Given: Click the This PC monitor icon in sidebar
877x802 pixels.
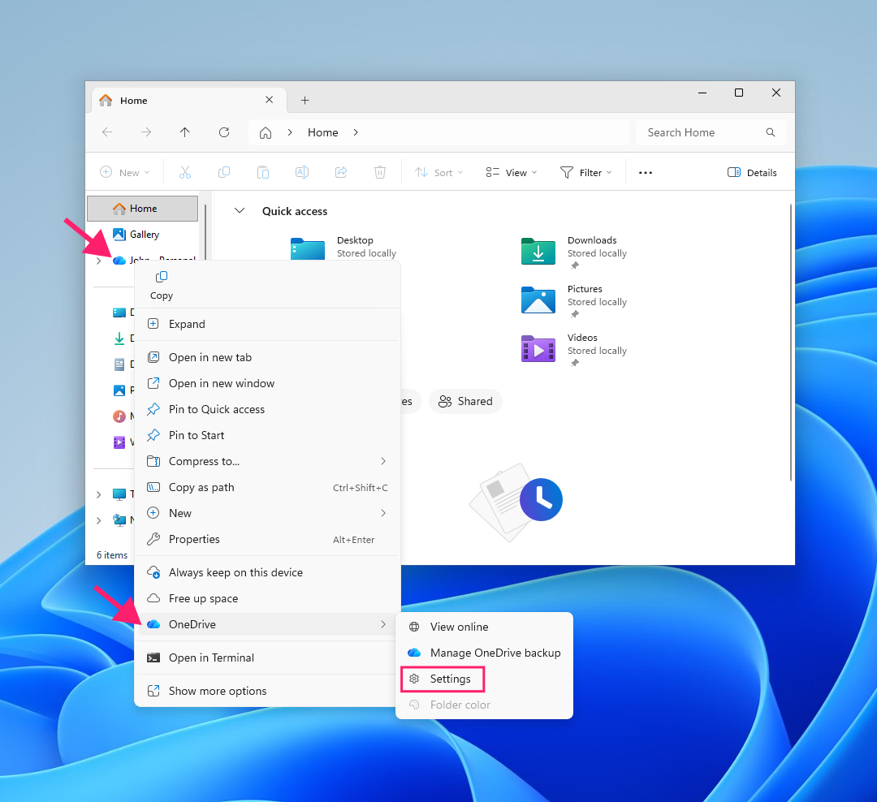Looking at the screenshot, I should tap(119, 494).
